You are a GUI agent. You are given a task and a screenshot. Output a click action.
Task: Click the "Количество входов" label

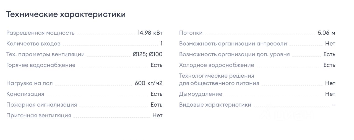33,44
